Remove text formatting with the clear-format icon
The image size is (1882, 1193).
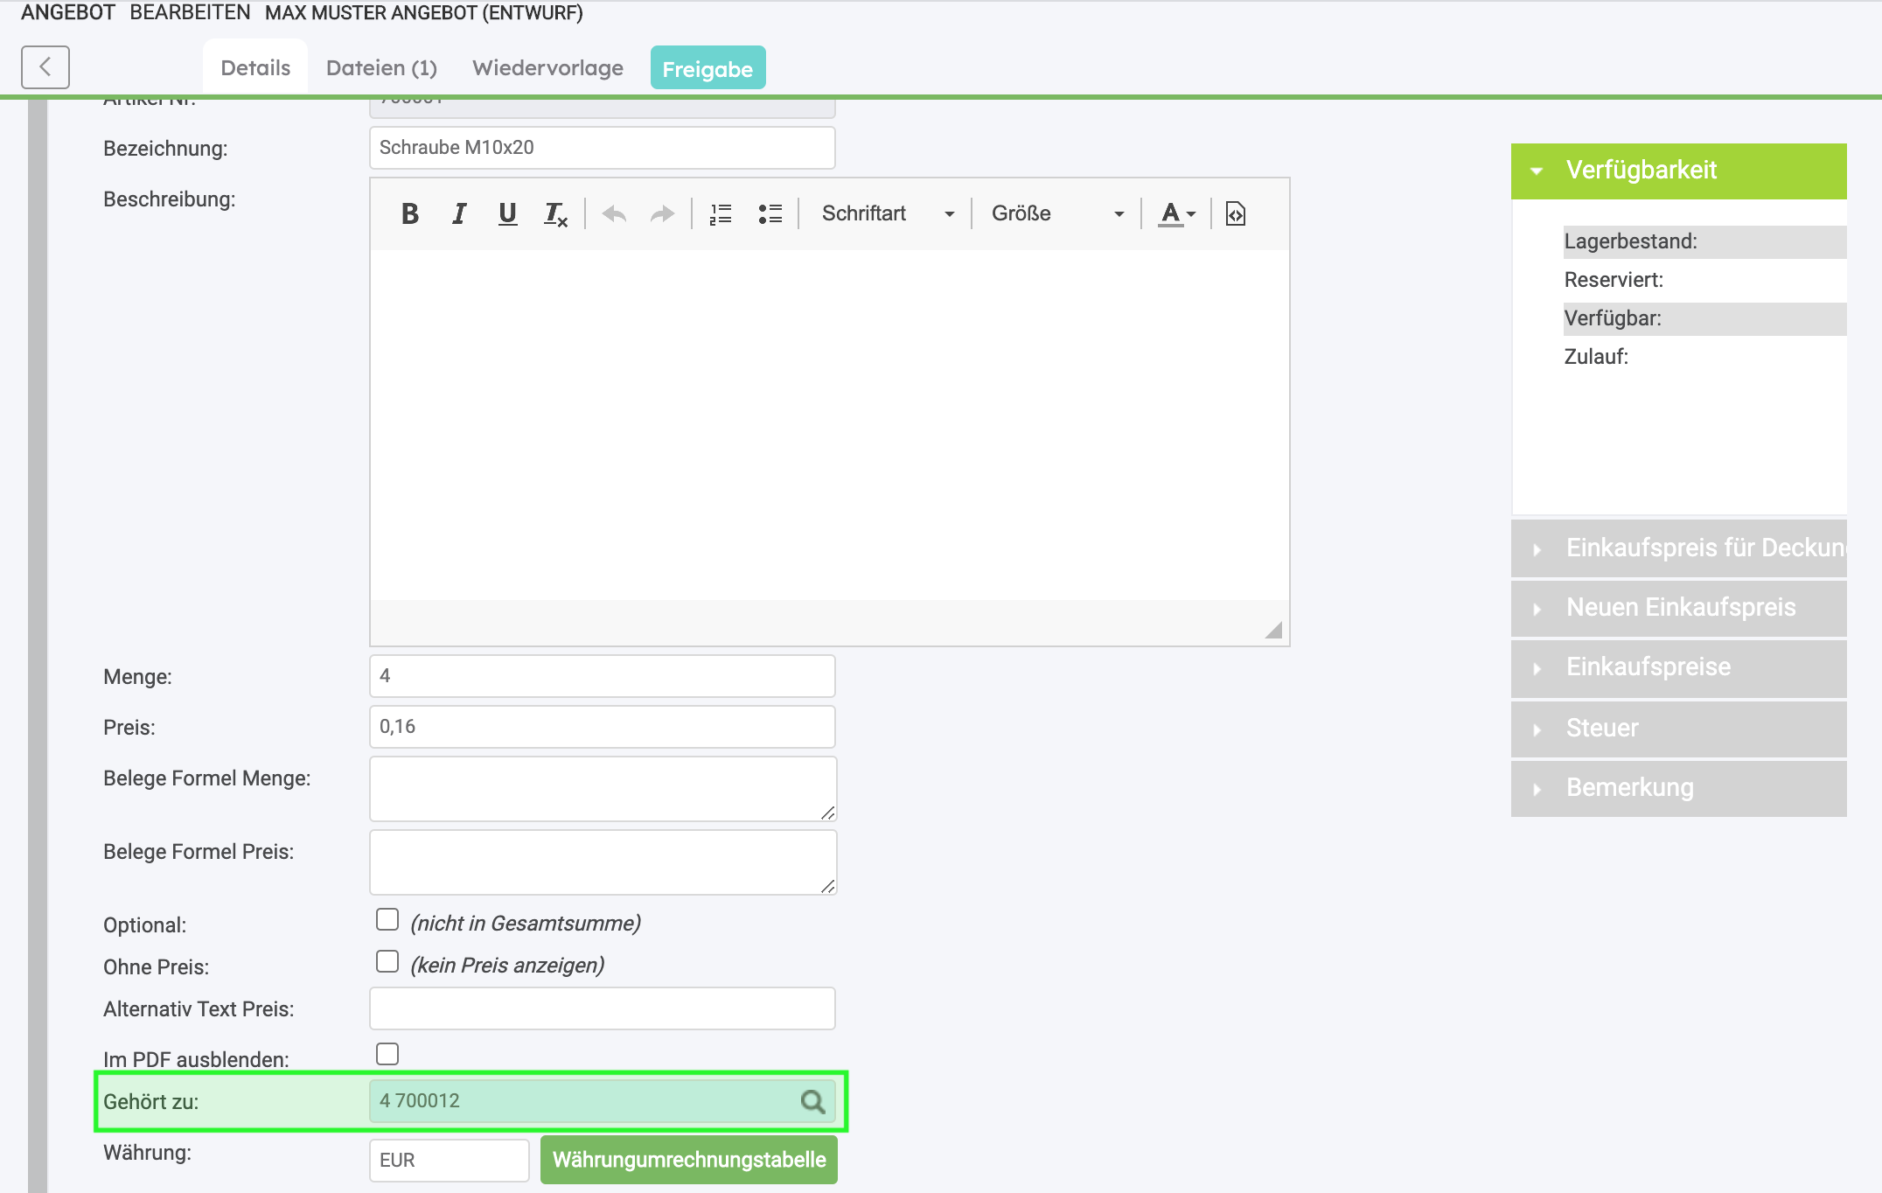click(x=555, y=214)
